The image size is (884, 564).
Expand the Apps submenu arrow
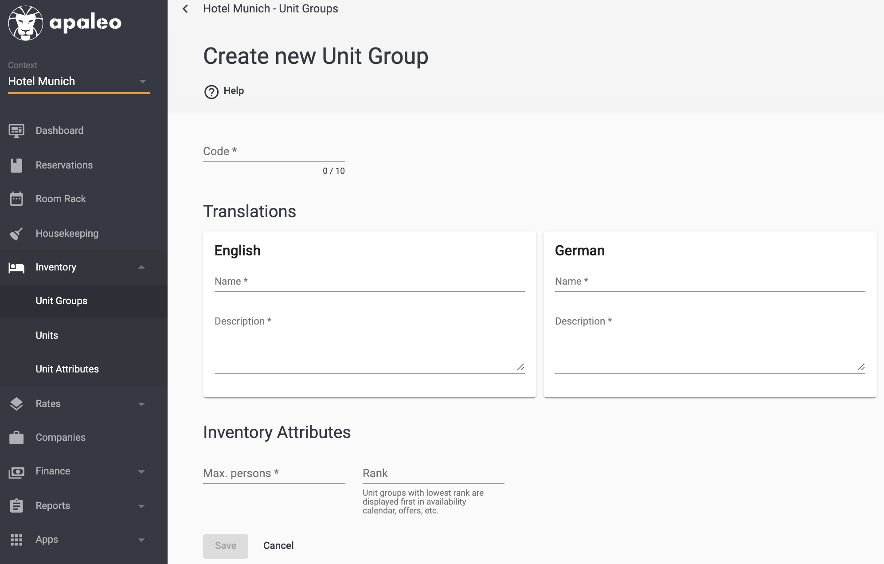pyautogui.click(x=141, y=540)
